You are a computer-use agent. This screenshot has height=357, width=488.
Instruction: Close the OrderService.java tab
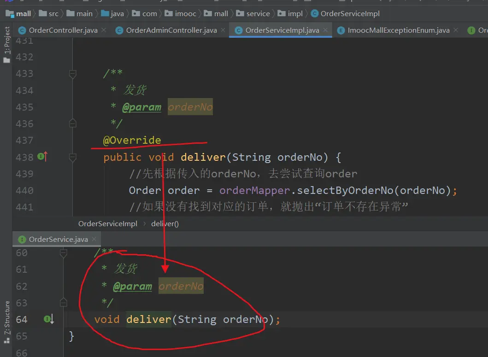[94, 239]
